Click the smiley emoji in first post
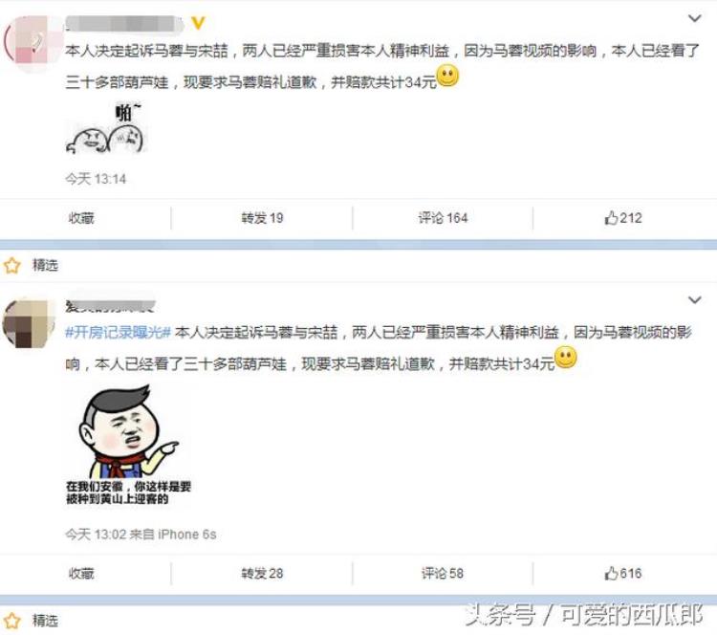The width and height of the screenshot is (717, 635). 447,77
